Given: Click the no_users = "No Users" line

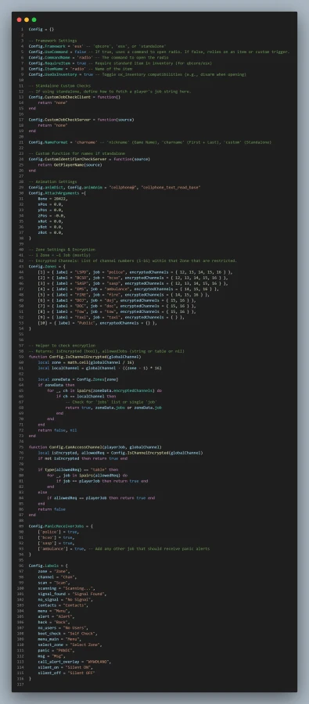Looking at the screenshot, I should click(63, 627).
